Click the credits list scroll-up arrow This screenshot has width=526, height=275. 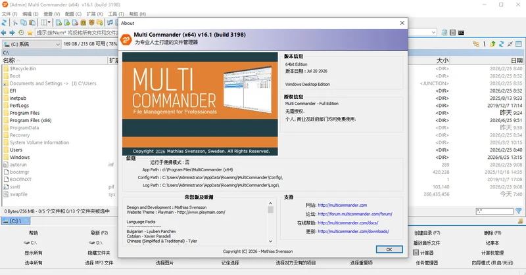(x=270, y=203)
